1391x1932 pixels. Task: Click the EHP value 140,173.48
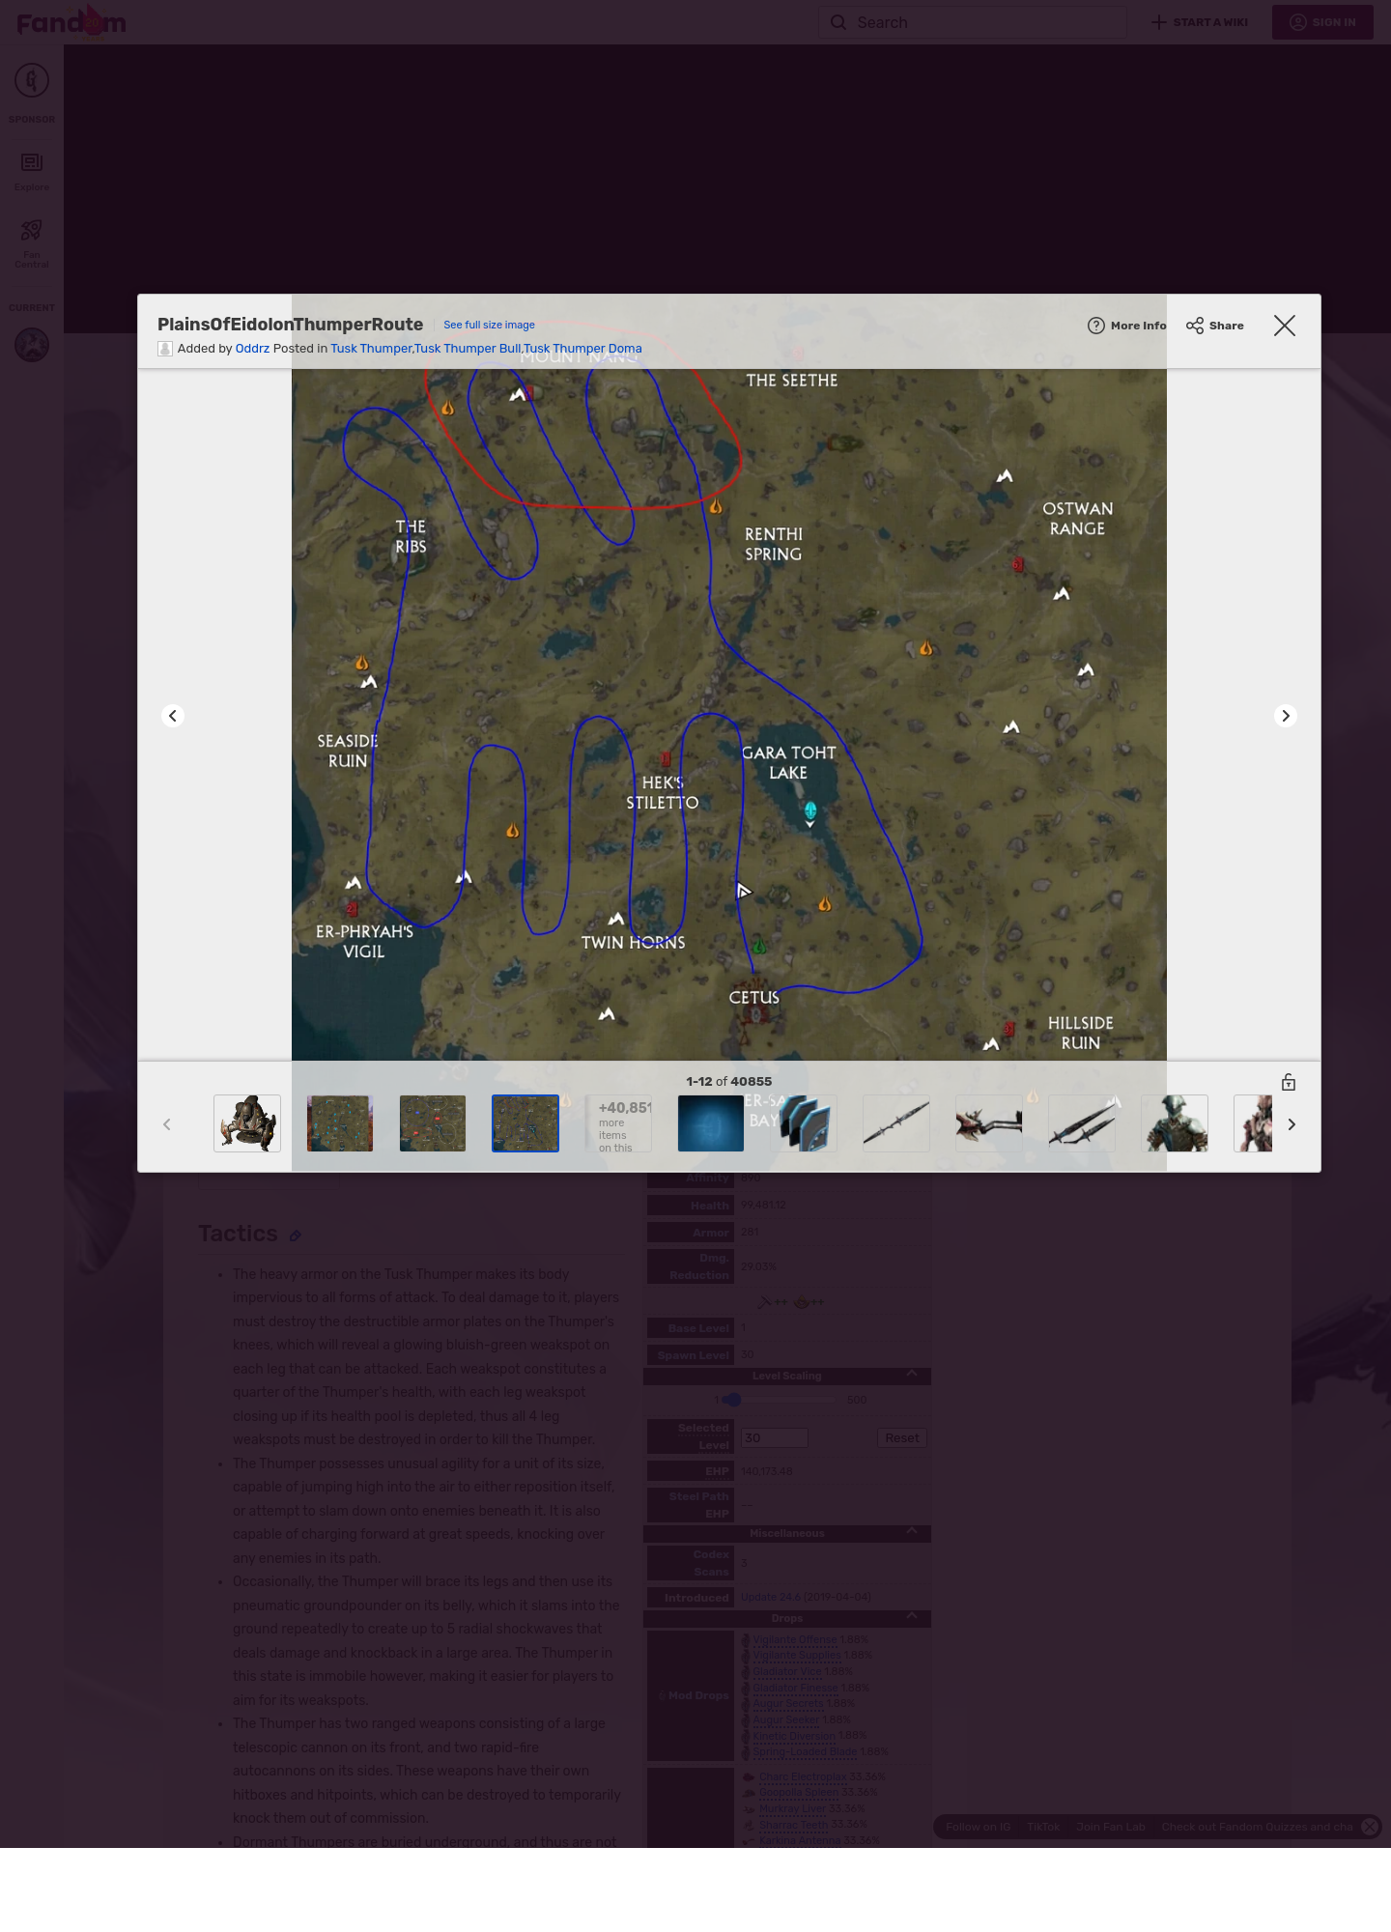click(x=767, y=1472)
